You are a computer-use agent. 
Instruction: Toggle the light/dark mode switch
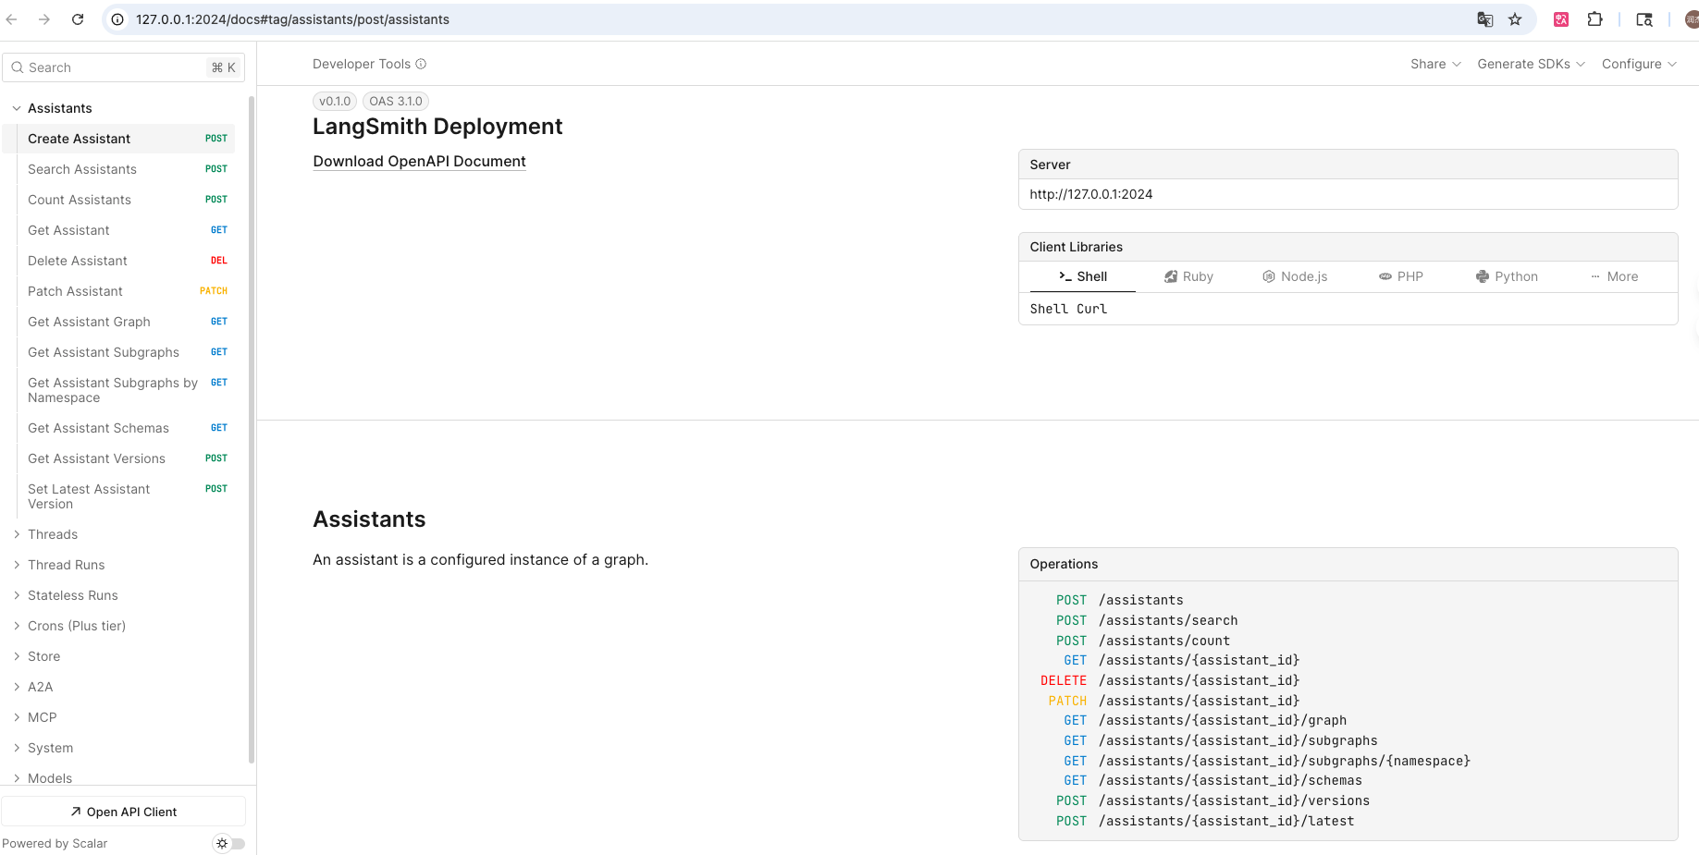pyautogui.click(x=229, y=843)
